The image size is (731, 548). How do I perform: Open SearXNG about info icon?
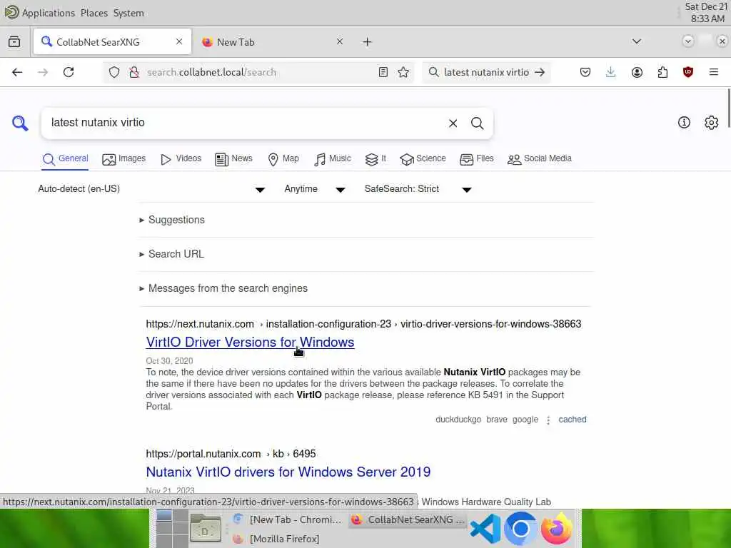pos(684,123)
